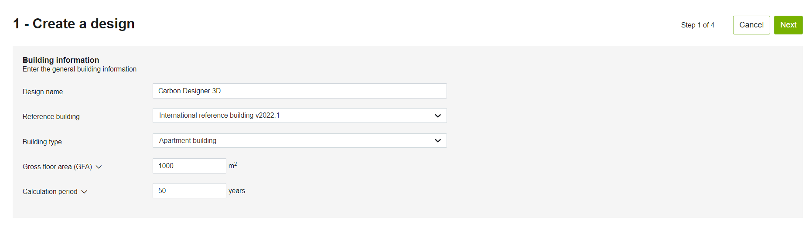
Task: Click the "1 - Create a design" heading
Action: click(x=74, y=24)
